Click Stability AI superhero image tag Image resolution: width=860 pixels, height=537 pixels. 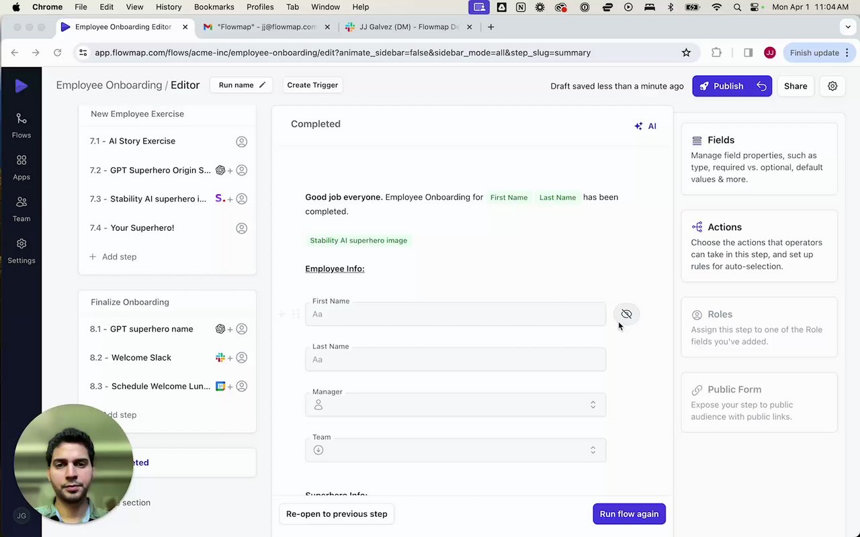(358, 240)
